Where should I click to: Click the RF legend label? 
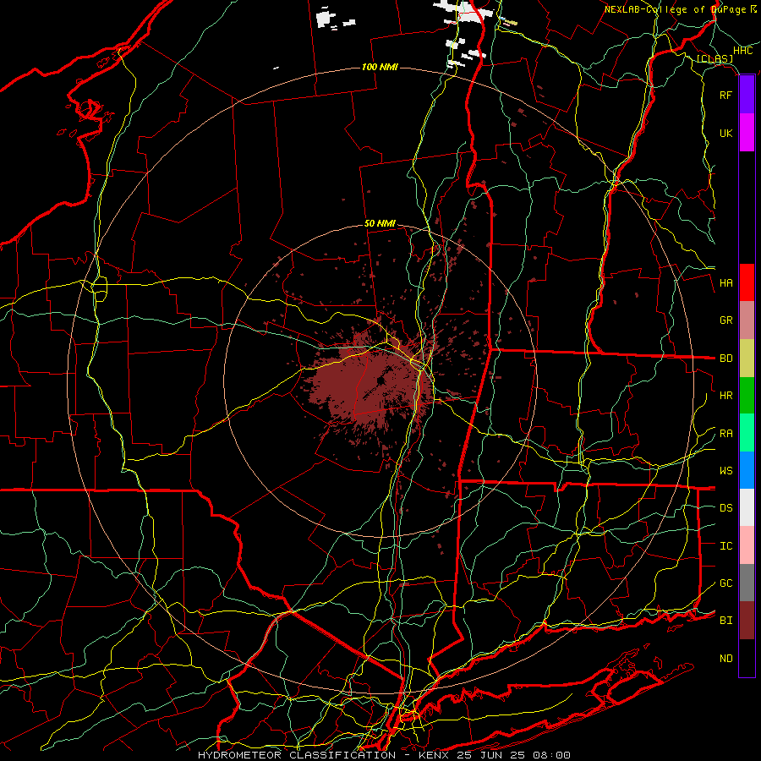tap(726, 96)
